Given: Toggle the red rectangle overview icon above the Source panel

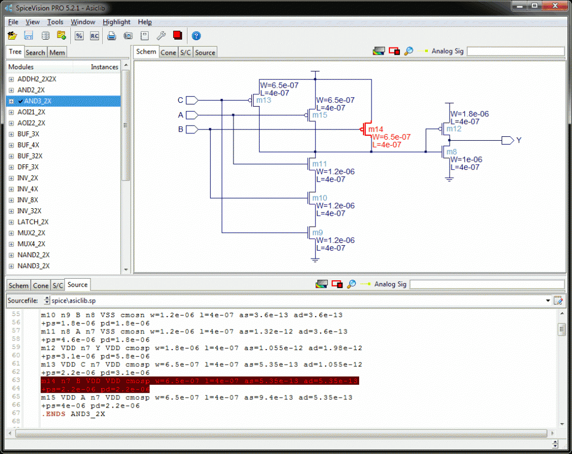Looking at the screenshot, I should (337, 284).
